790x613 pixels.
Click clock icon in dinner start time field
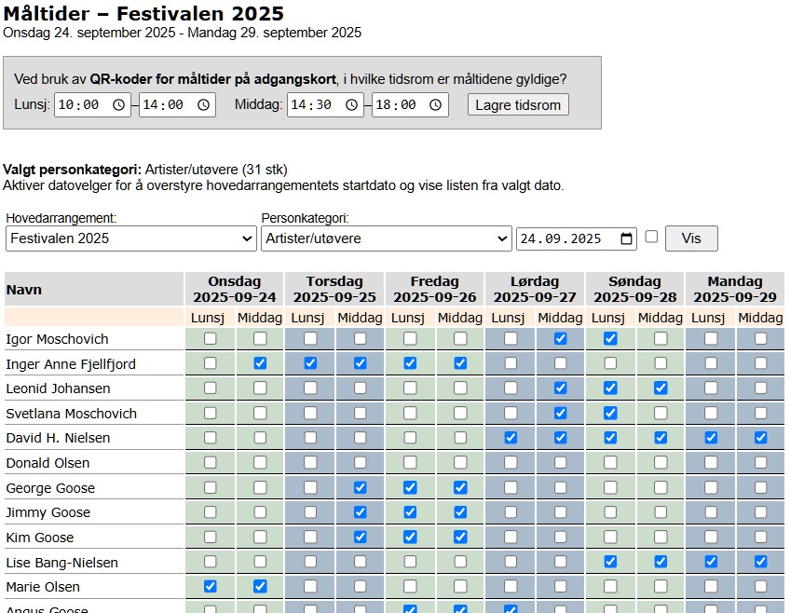pyautogui.click(x=351, y=105)
